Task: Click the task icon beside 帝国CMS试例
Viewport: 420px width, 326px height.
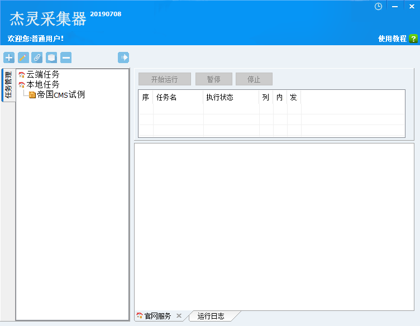Action: pyautogui.click(x=32, y=95)
